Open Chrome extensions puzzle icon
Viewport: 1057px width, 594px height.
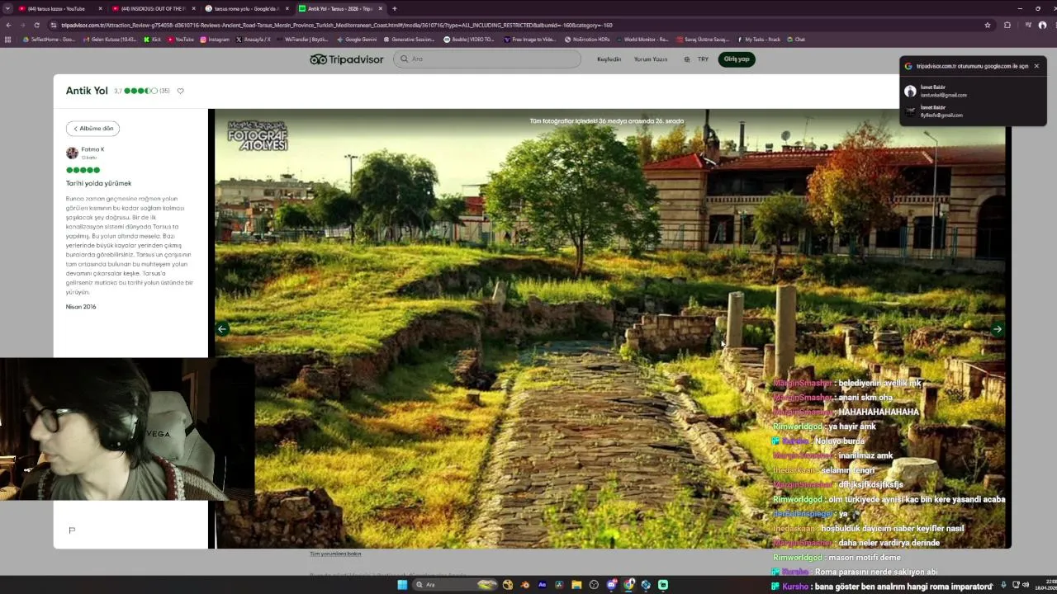tap(1007, 25)
